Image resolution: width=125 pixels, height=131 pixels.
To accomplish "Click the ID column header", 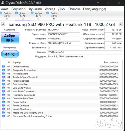I will point(9,62).
